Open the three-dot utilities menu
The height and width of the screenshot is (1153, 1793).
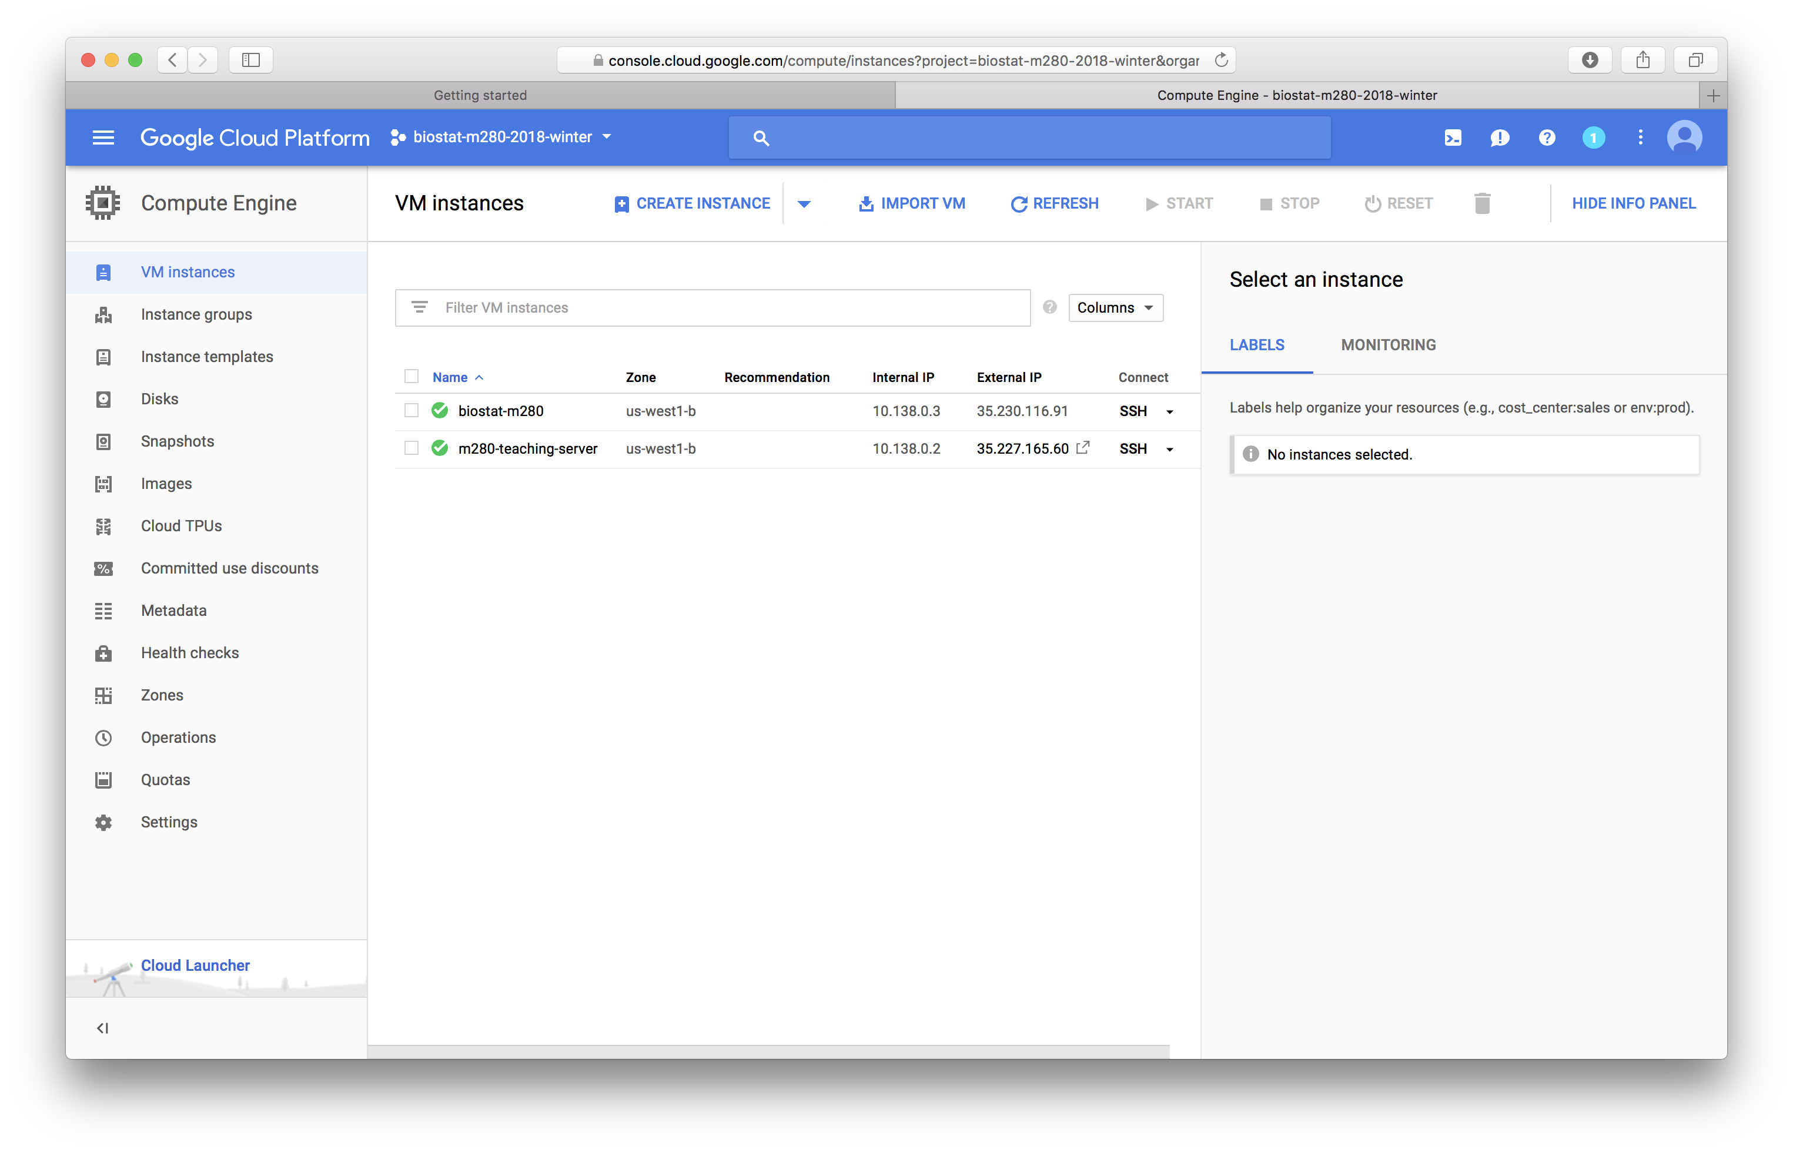click(1640, 138)
